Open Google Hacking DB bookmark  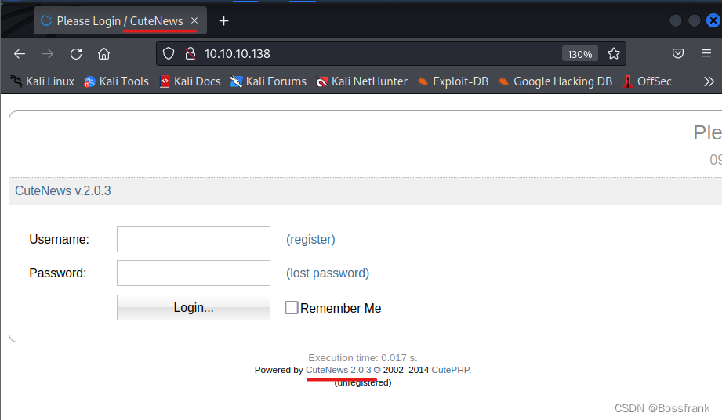coord(555,81)
